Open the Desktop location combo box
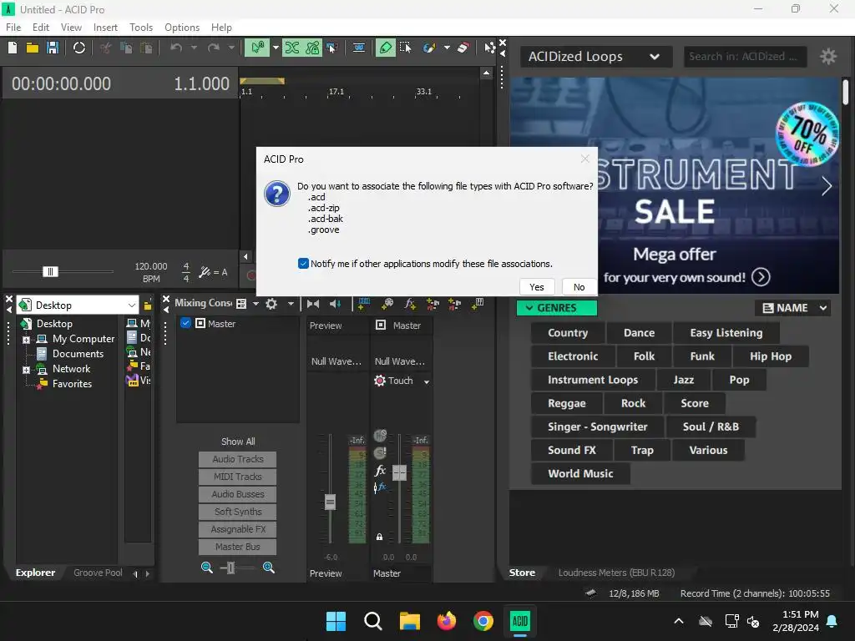The height and width of the screenshot is (641, 855). [78, 305]
